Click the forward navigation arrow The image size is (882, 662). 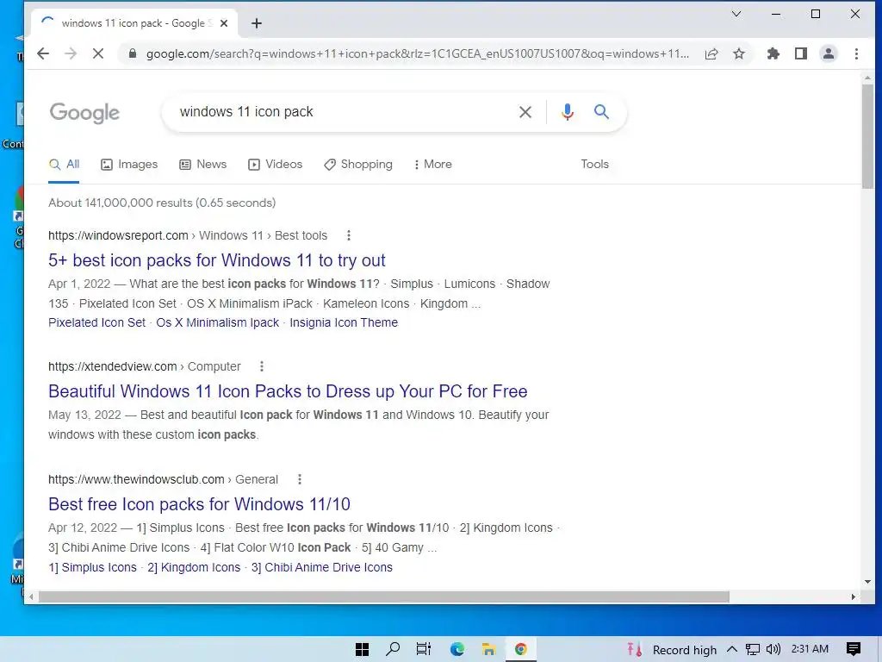(x=71, y=53)
